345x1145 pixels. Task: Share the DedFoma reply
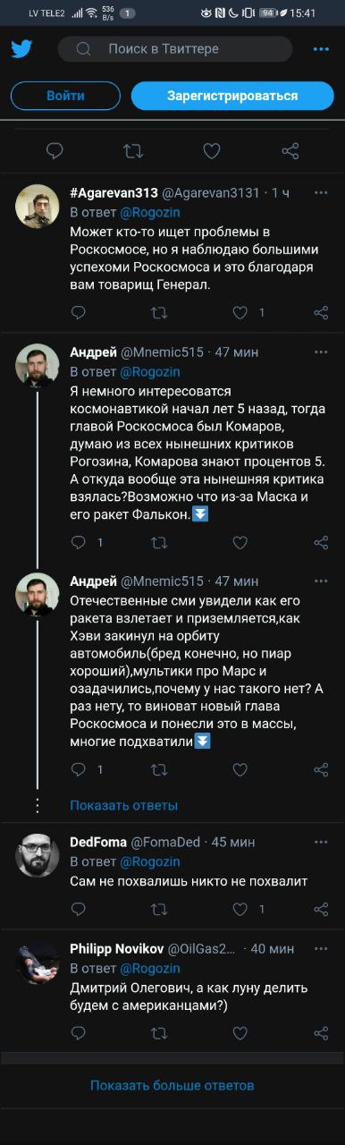click(x=321, y=909)
